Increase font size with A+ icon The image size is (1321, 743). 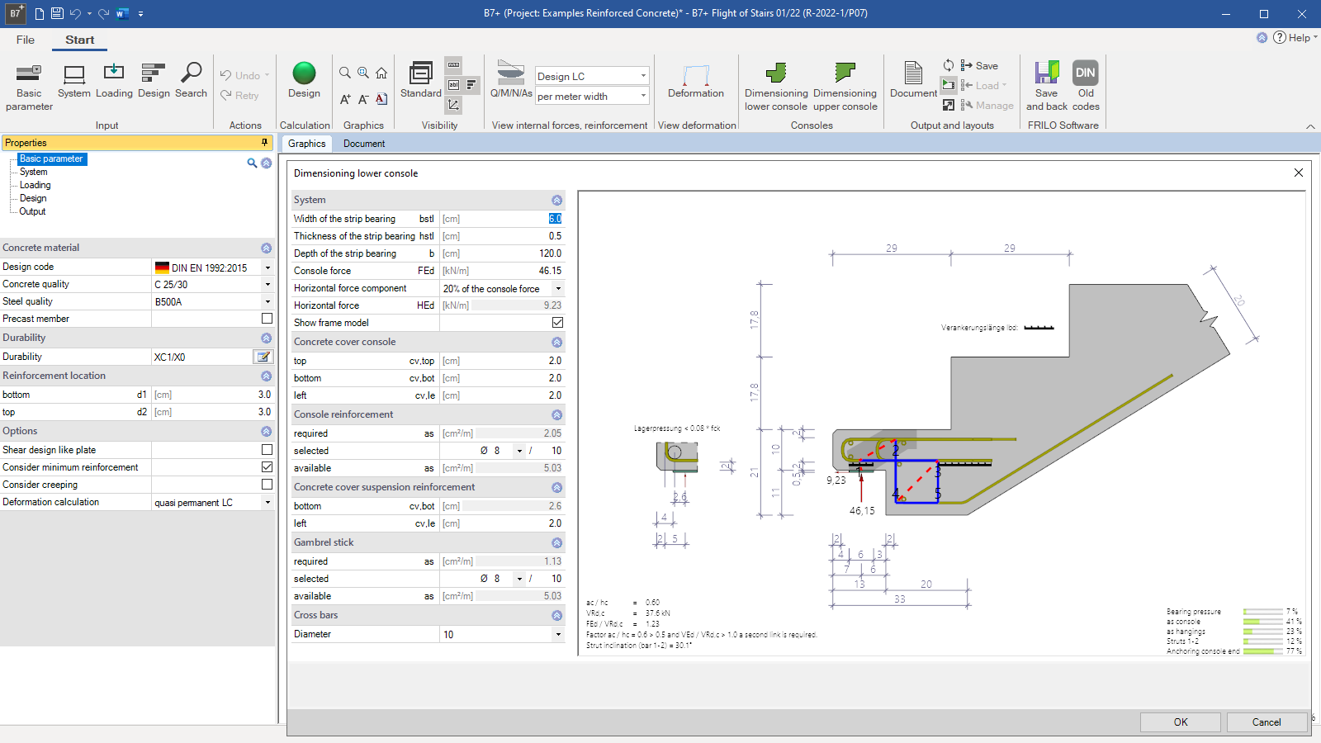[345, 99]
